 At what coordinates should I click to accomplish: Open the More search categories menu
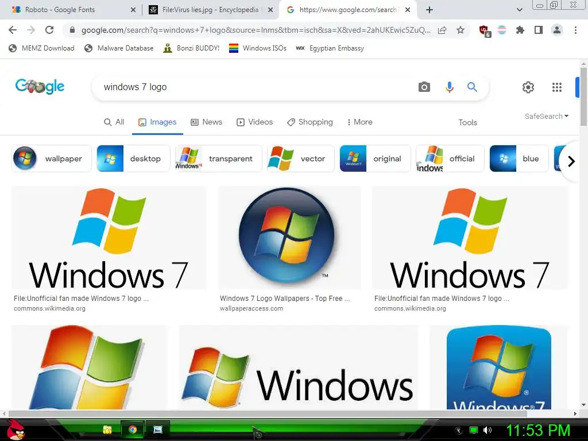(x=359, y=122)
